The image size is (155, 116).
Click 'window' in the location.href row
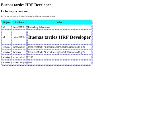pyautogui.click(x=7, y=47)
